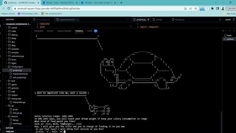Expand the camel folder

(x=17, y=28)
